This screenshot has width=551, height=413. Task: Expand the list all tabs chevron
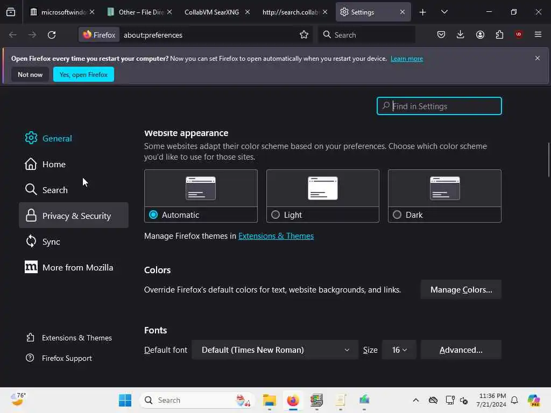(x=444, y=12)
